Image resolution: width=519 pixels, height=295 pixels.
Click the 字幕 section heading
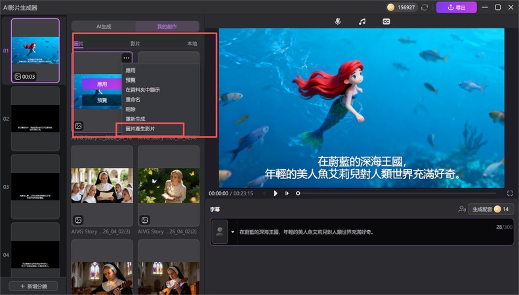coord(215,209)
